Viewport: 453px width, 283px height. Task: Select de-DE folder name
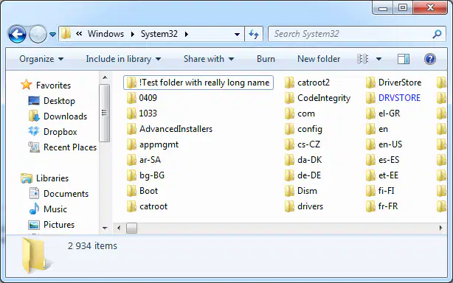click(x=309, y=175)
